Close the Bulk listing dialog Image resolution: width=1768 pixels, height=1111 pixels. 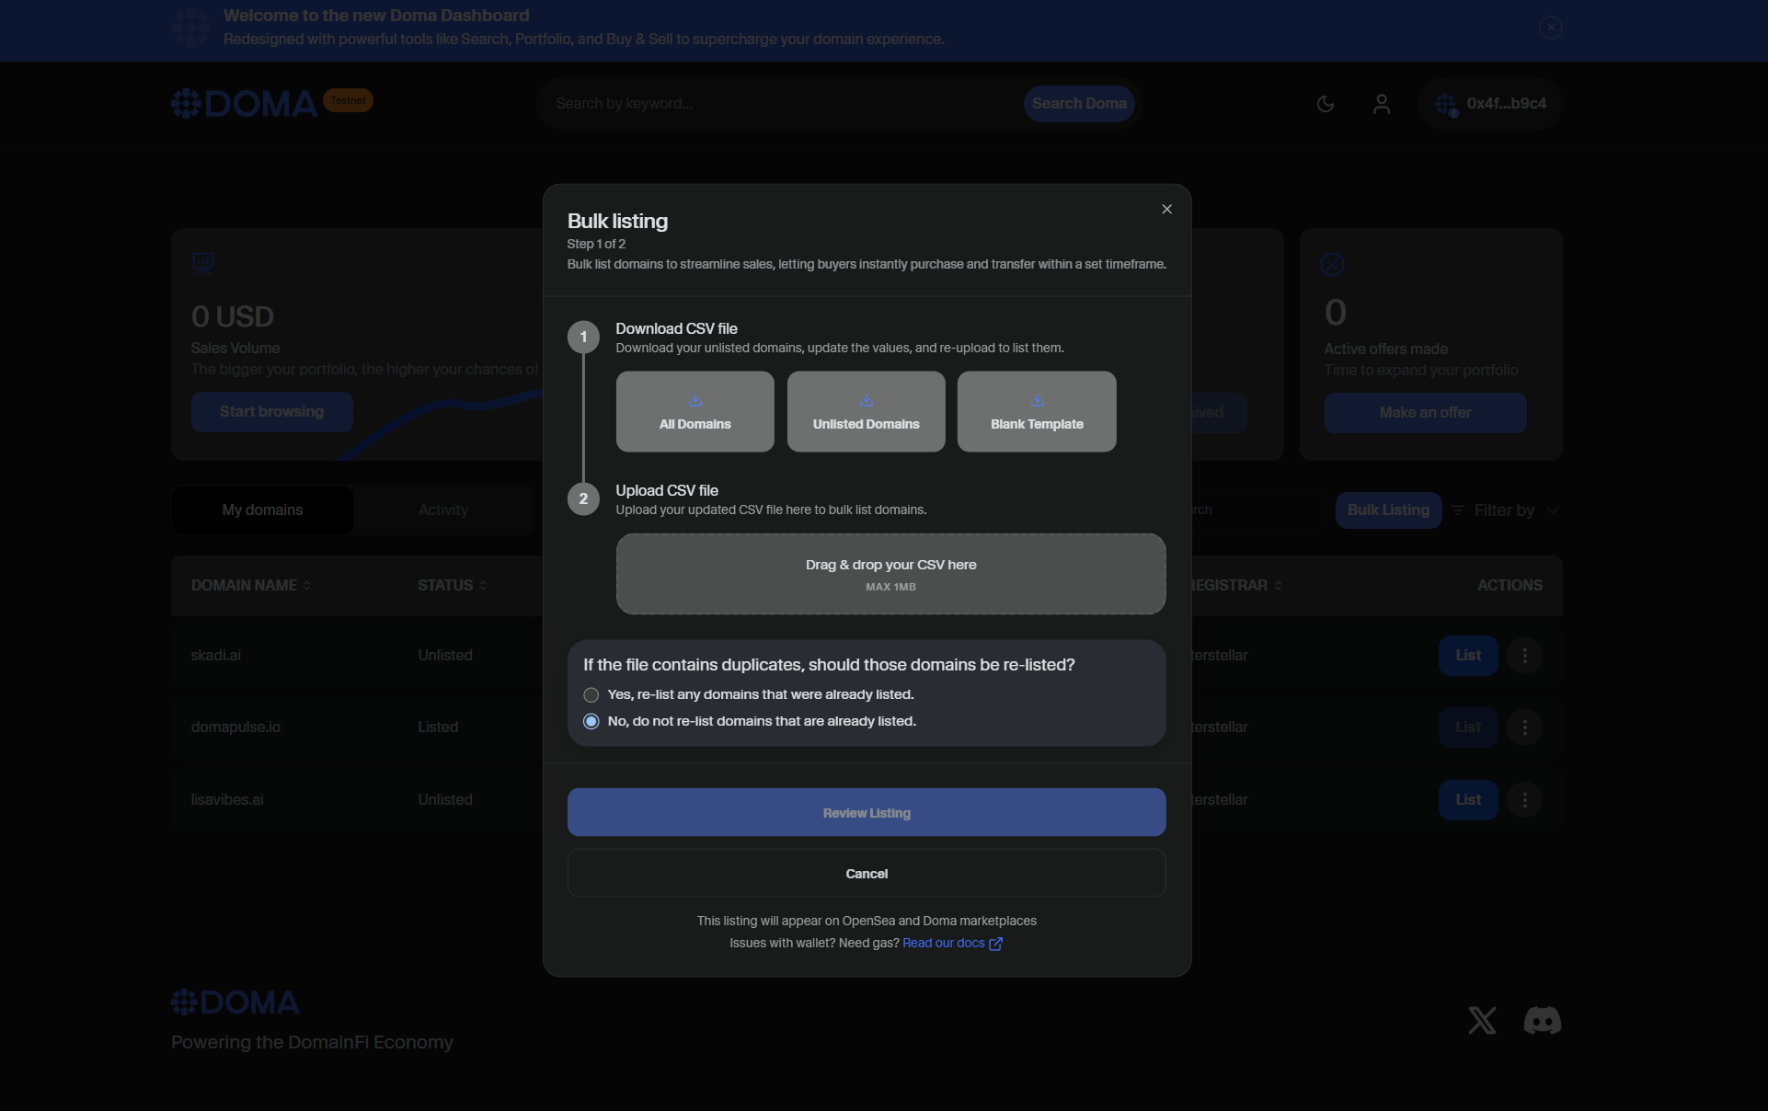click(1166, 210)
